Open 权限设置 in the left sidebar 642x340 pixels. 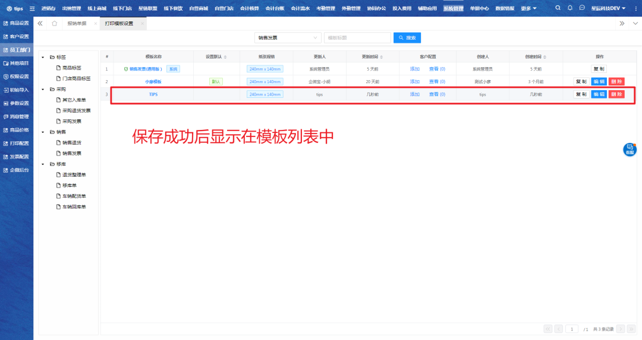click(x=17, y=77)
